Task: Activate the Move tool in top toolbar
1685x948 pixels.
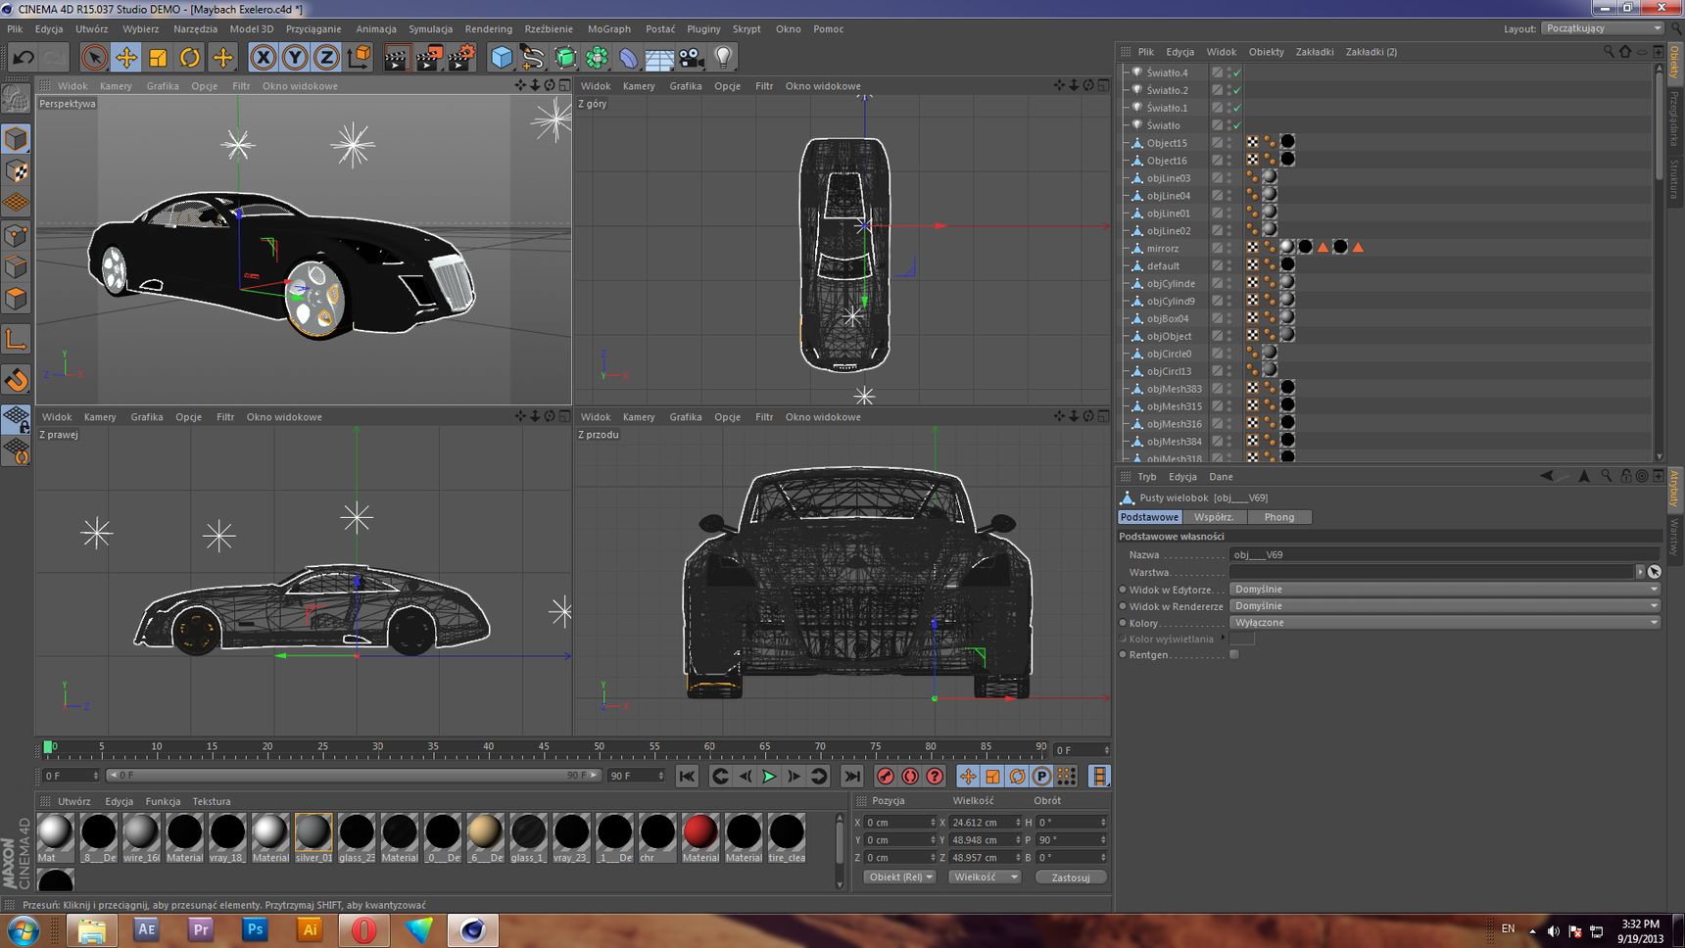Action: (126, 58)
